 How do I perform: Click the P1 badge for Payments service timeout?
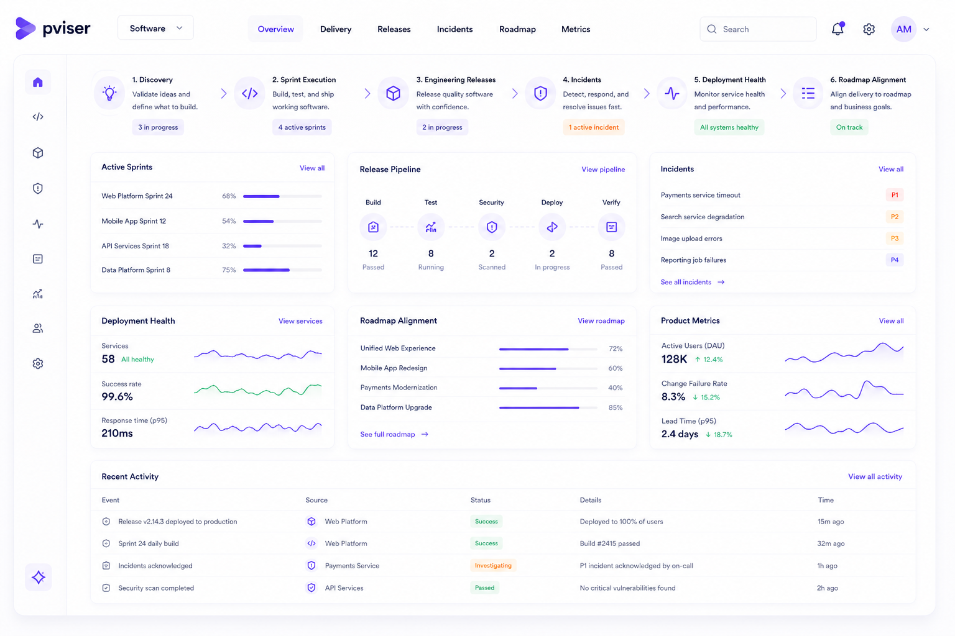tap(895, 195)
